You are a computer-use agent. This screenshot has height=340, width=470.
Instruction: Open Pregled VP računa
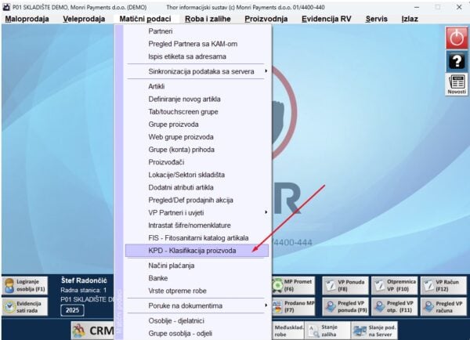[444, 306]
